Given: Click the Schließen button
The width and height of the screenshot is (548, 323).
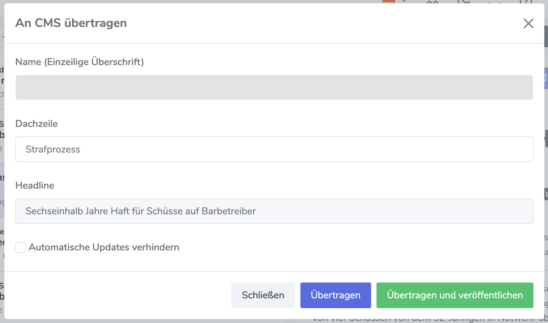Looking at the screenshot, I should (x=263, y=295).
